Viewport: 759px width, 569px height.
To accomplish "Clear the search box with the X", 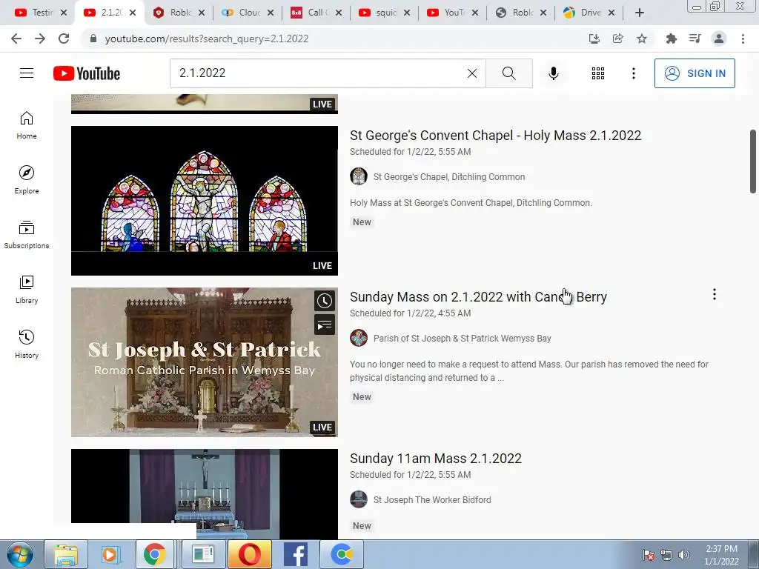I will click(472, 73).
